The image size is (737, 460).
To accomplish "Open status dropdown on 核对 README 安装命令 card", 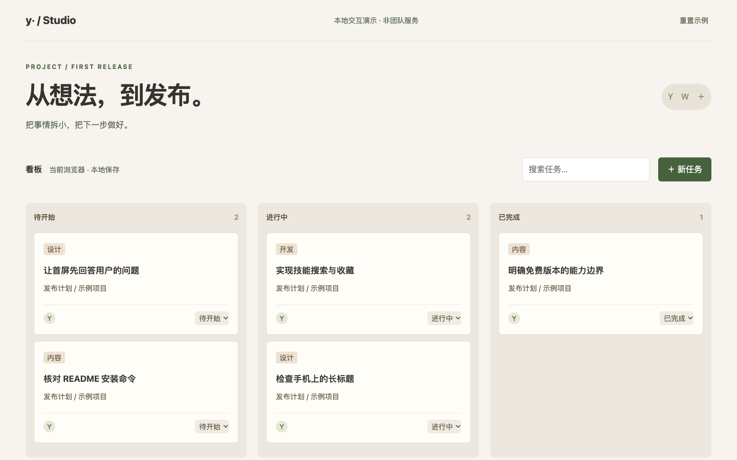I will (212, 427).
